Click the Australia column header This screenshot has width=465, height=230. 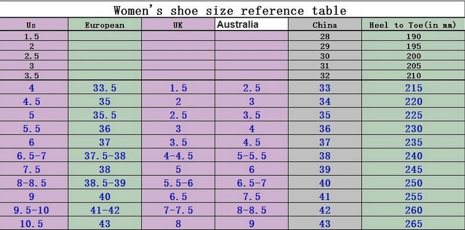tap(237, 25)
